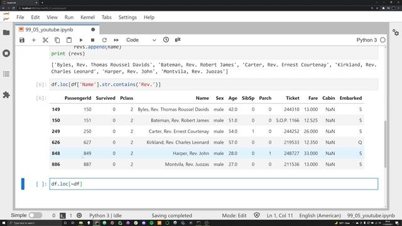
Task: Toggle the Simple interface switch
Action: point(35,215)
